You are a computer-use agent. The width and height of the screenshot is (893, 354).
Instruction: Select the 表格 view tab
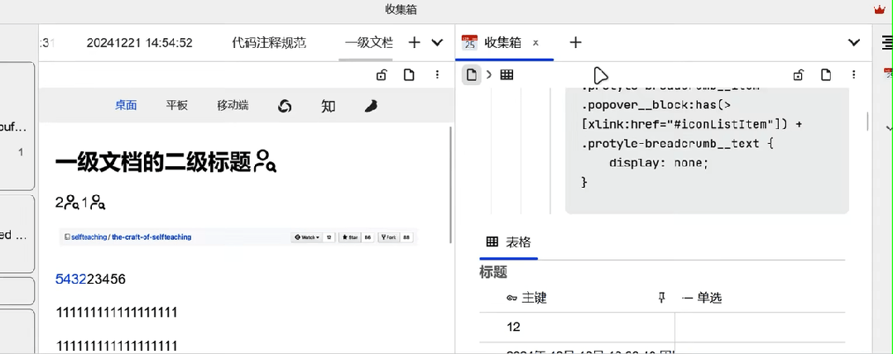(509, 242)
